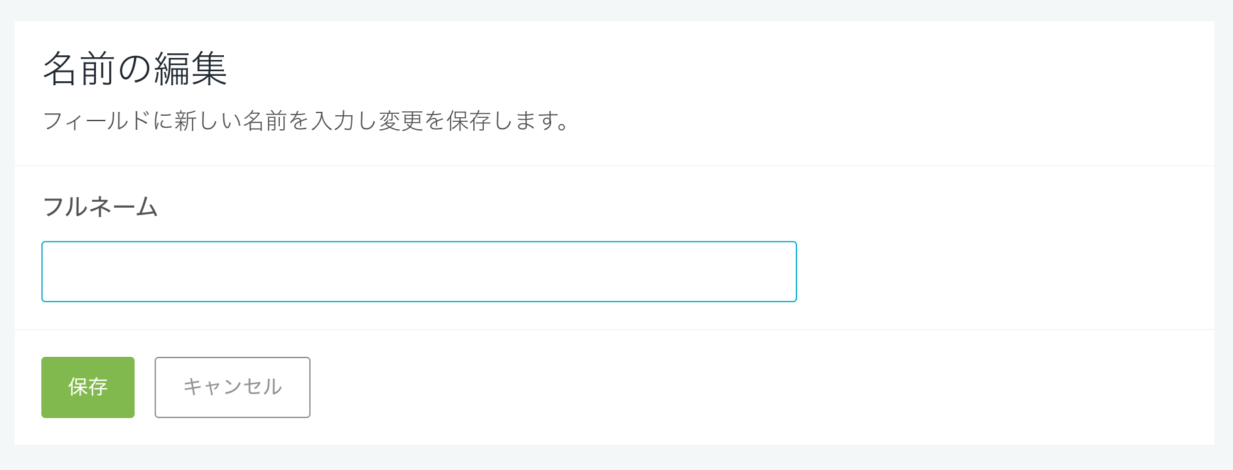Place cursor in the full name box
This screenshot has height=470, width=1233.
tap(419, 272)
